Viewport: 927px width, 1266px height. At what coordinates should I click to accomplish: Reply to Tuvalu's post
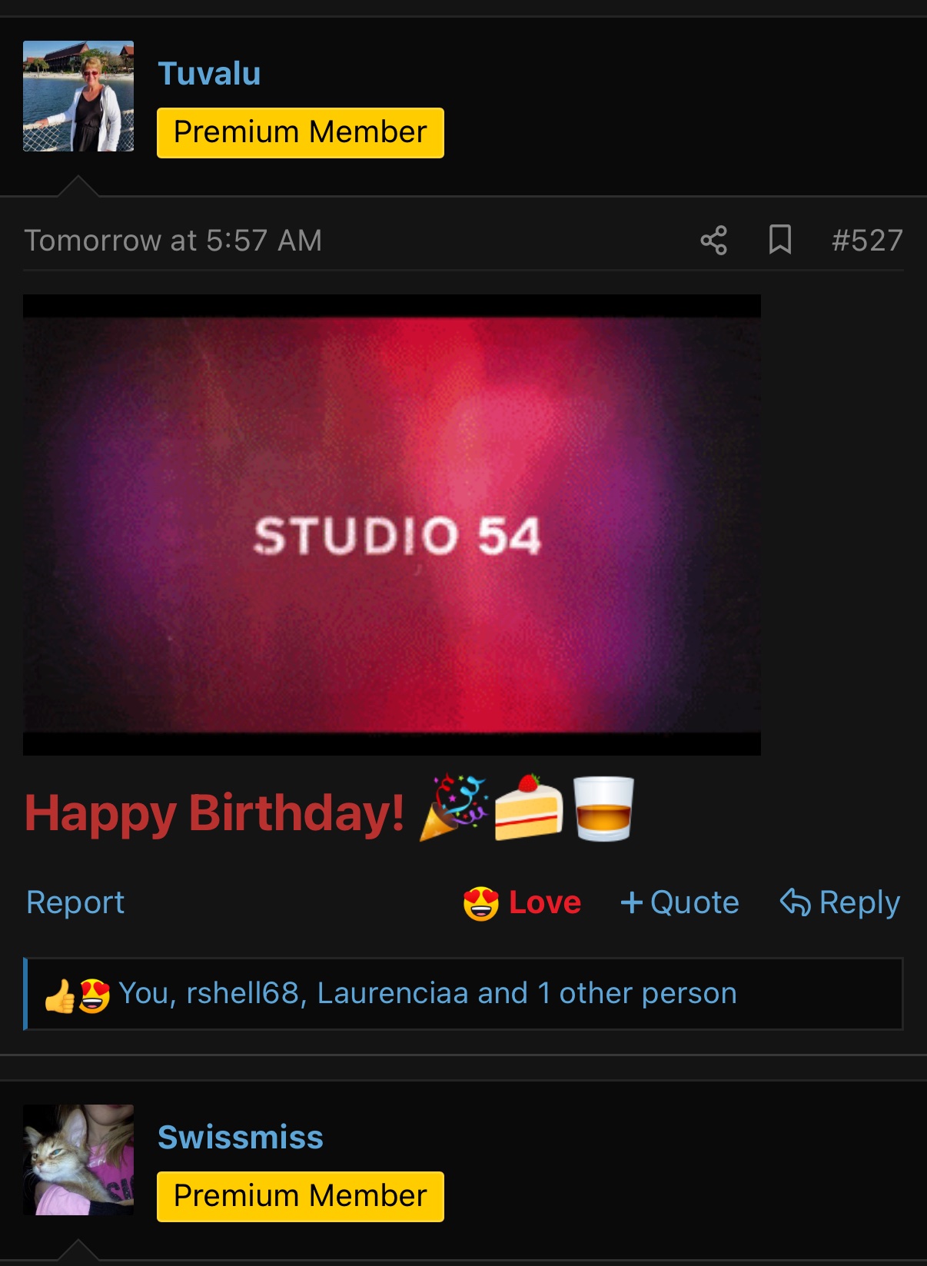tap(839, 902)
